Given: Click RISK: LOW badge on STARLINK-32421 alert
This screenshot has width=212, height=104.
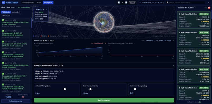Looking at the screenshot, I should [204, 51].
